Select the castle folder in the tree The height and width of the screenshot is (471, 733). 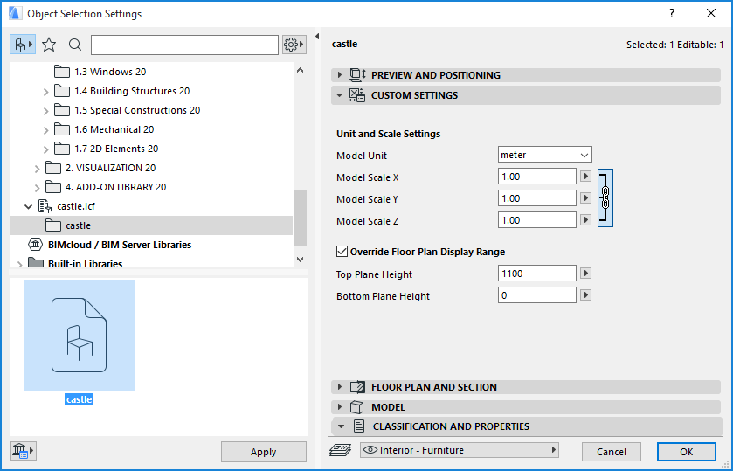tap(78, 225)
